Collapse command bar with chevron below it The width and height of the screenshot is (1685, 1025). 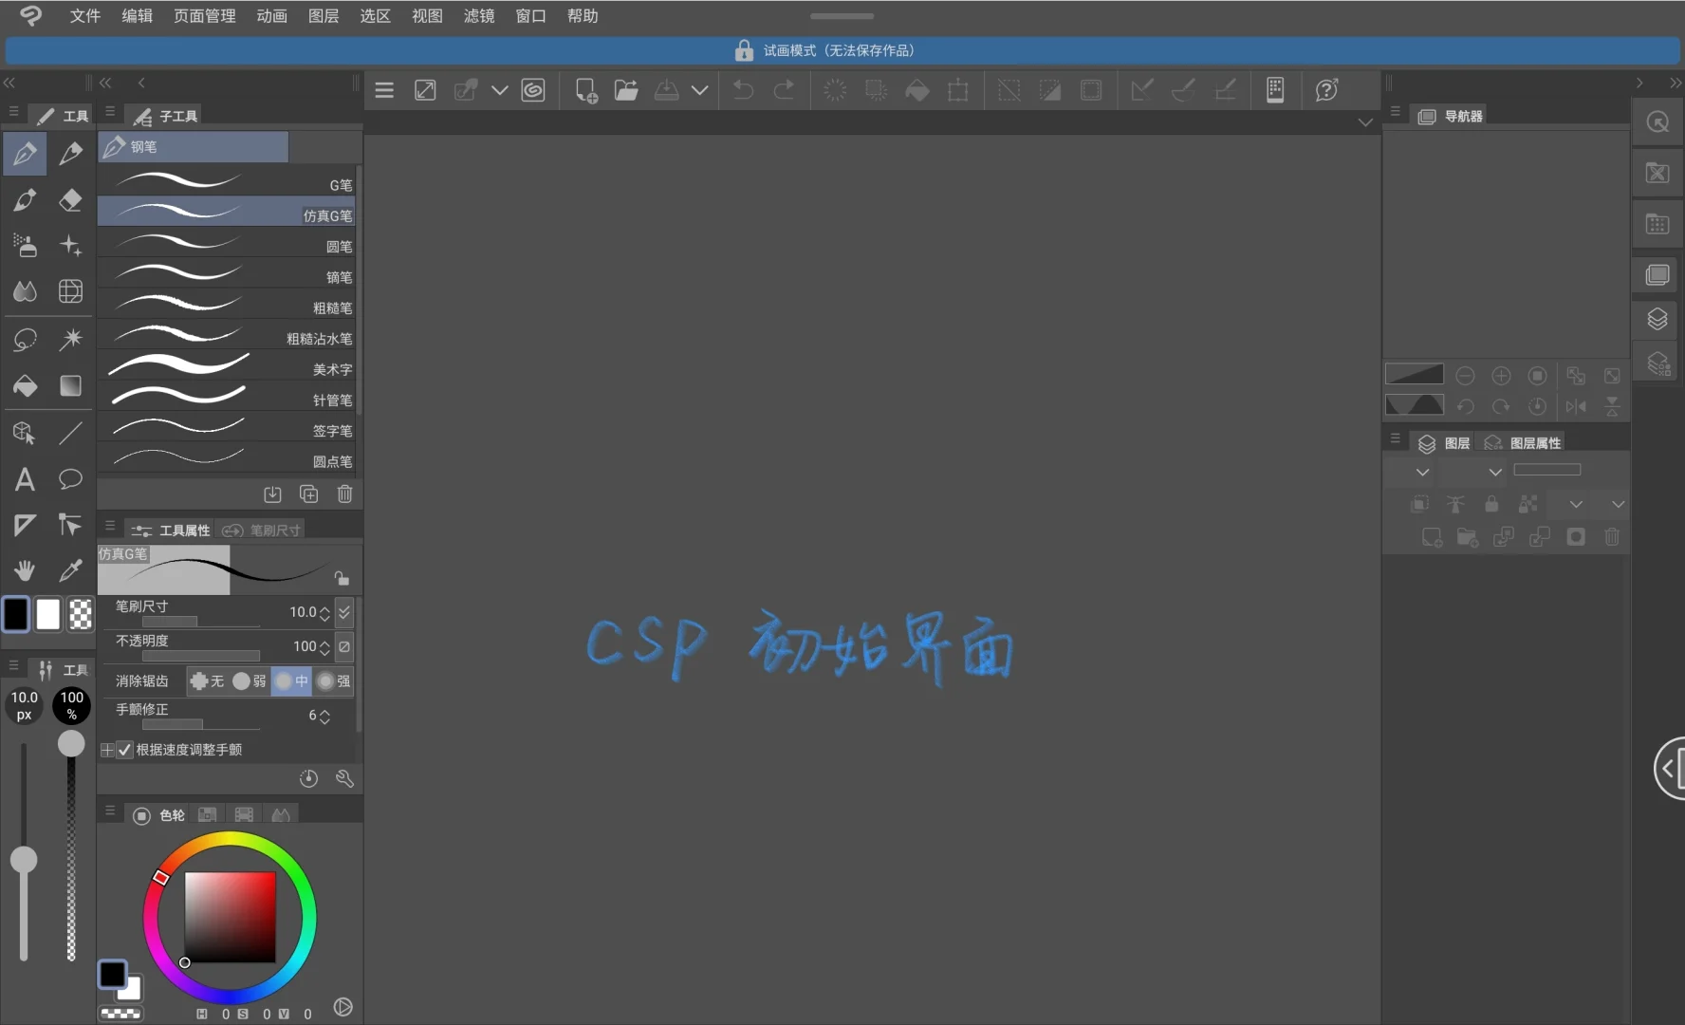[x=1365, y=121]
